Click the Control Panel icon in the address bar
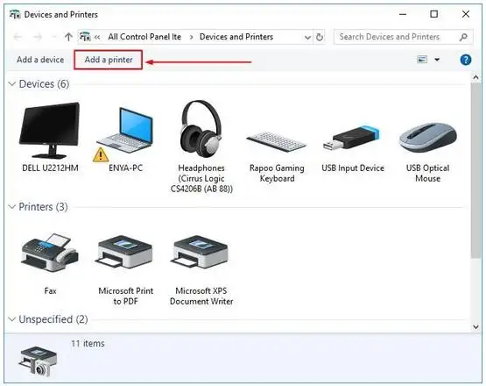This screenshot has height=386, width=486. pos(85,37)
